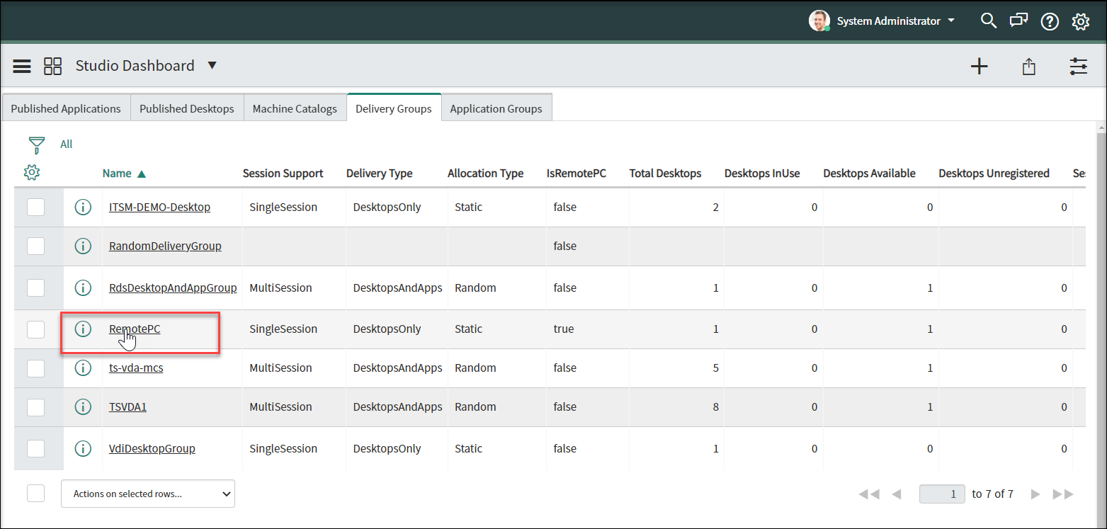The image size is (1107, 529).
Task: Click the share dashboard icon
Action: [x=1028, y=67]
